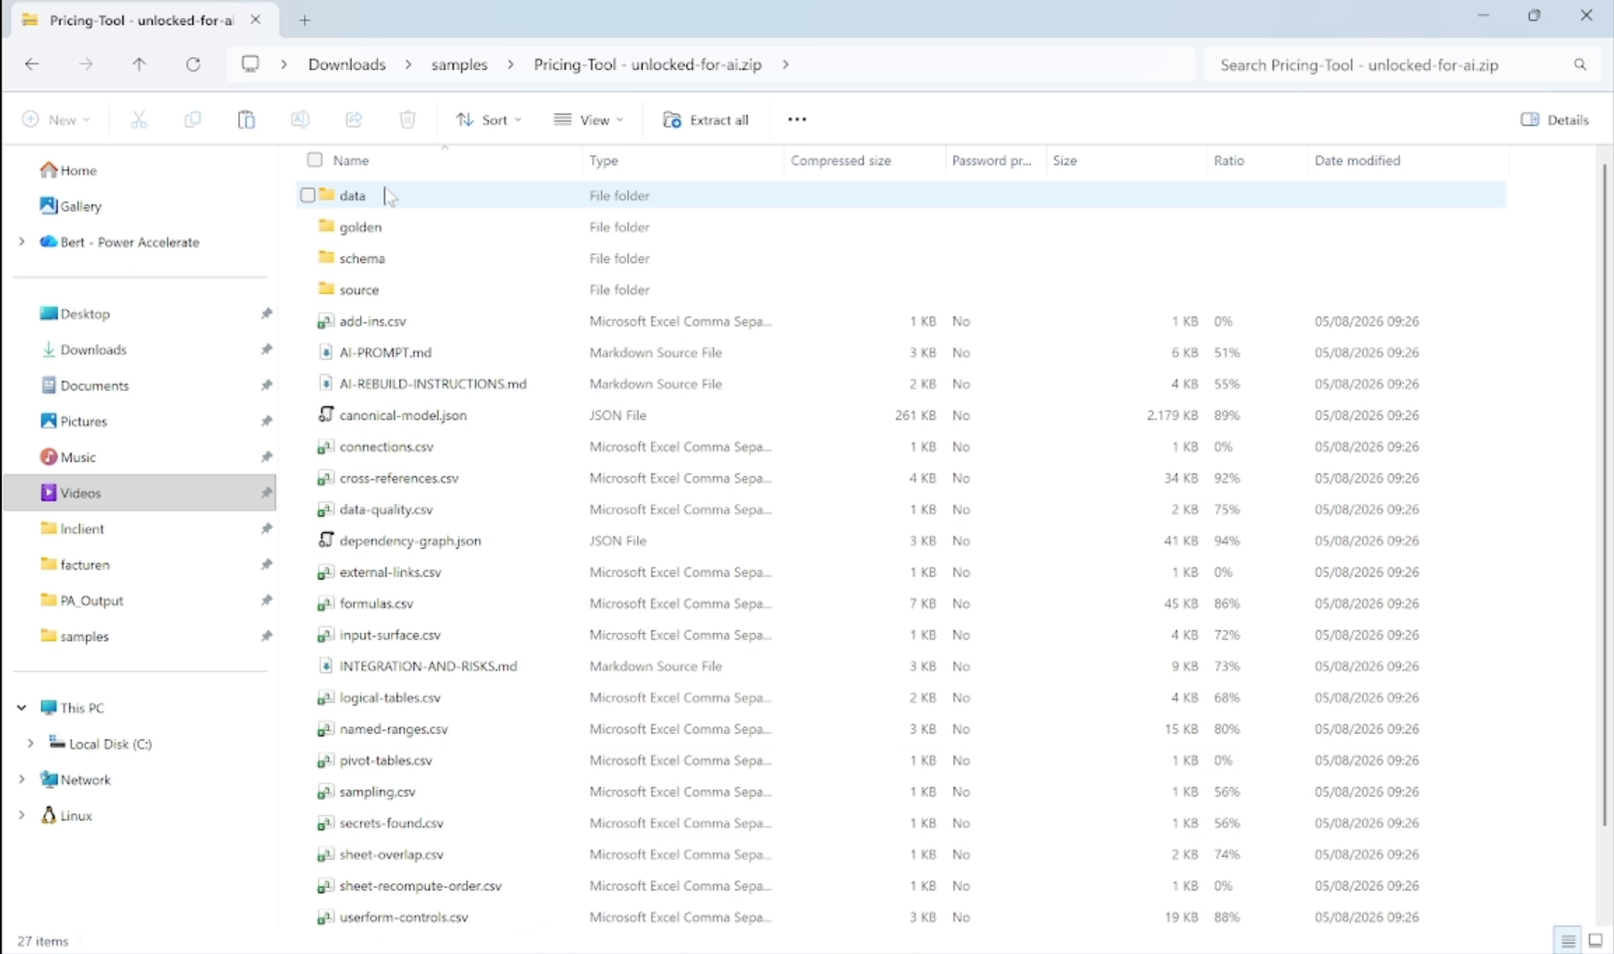Image resolution: width=1614 pixels, height=954 pixels.
Task: Go back to previous folder
Action: tap(32, 64)
